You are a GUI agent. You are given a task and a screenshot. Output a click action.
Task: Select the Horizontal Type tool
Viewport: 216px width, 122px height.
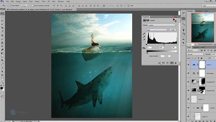tap(2, 68)
